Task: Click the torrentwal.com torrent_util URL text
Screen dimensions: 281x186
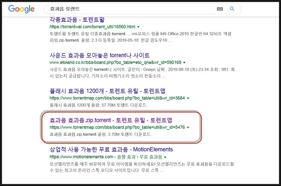Action: [x=92, y=27]
